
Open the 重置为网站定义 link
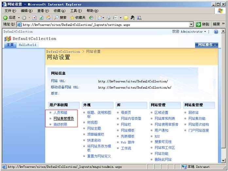point(99,156)
